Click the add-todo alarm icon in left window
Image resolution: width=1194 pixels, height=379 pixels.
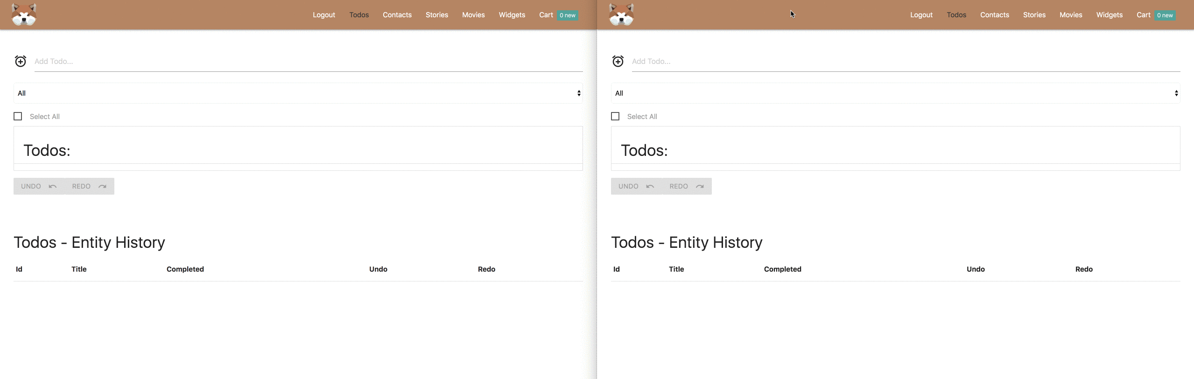(x=21, y=61)
